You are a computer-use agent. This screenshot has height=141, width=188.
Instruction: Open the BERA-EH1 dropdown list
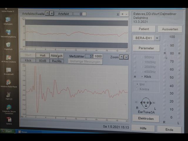pyautogui.click(x=157, y=38)
